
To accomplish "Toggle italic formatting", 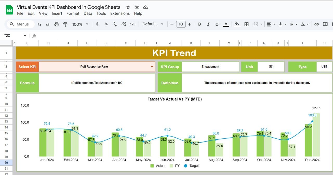I will 208,24.
